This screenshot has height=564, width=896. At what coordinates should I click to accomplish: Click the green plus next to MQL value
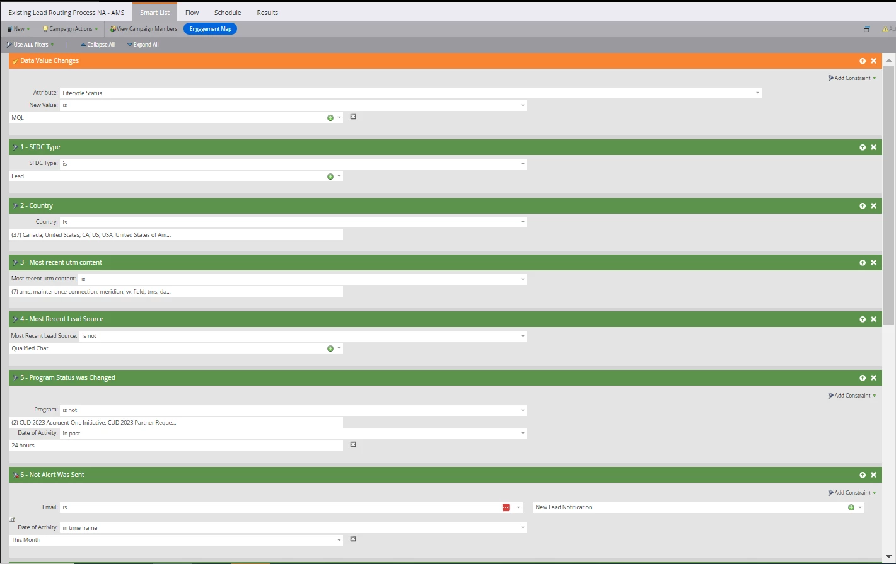[x=330, y=118]
